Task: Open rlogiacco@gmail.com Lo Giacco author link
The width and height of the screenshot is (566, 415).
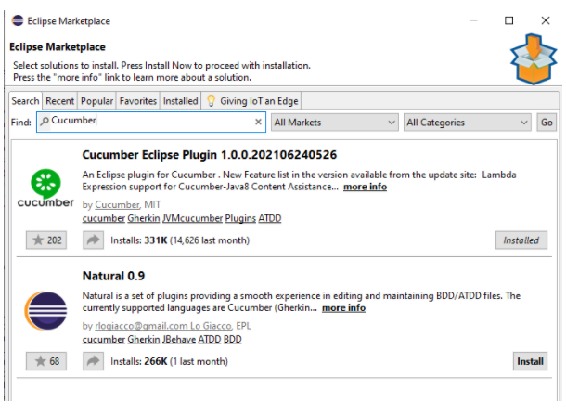Action: click(x=163, y=326)
